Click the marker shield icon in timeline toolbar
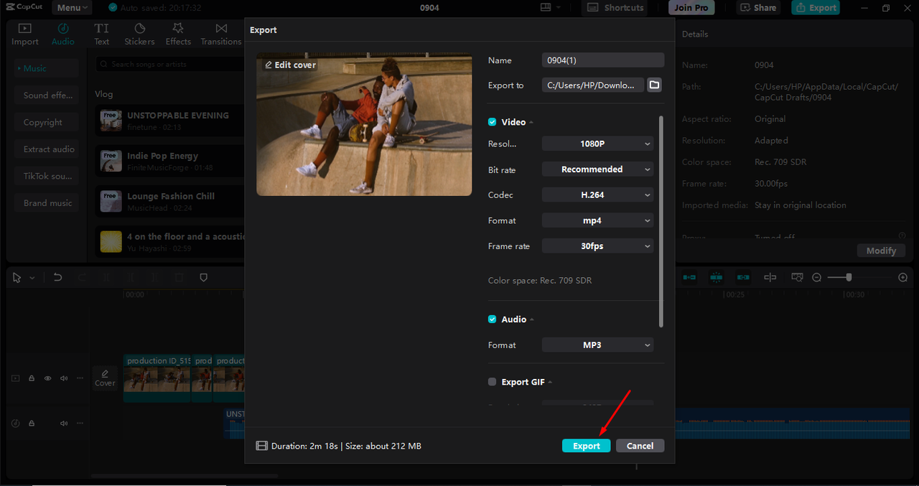Viewport: 919px width, 486px height. pos(203,277)
